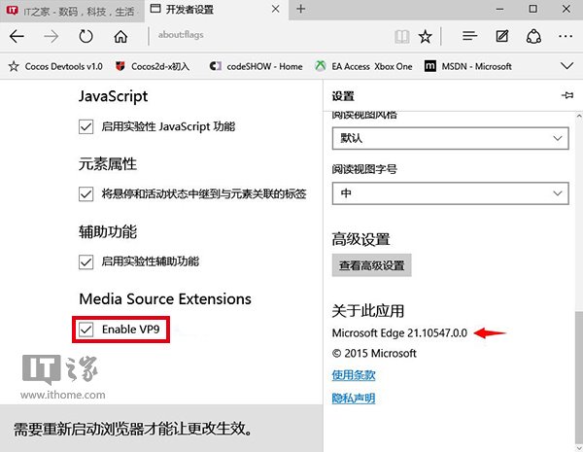The width and height of the screenshot is (583, 452).
Task: Click the settings scrollbar up arrow
Action: [x=579, y=116]
